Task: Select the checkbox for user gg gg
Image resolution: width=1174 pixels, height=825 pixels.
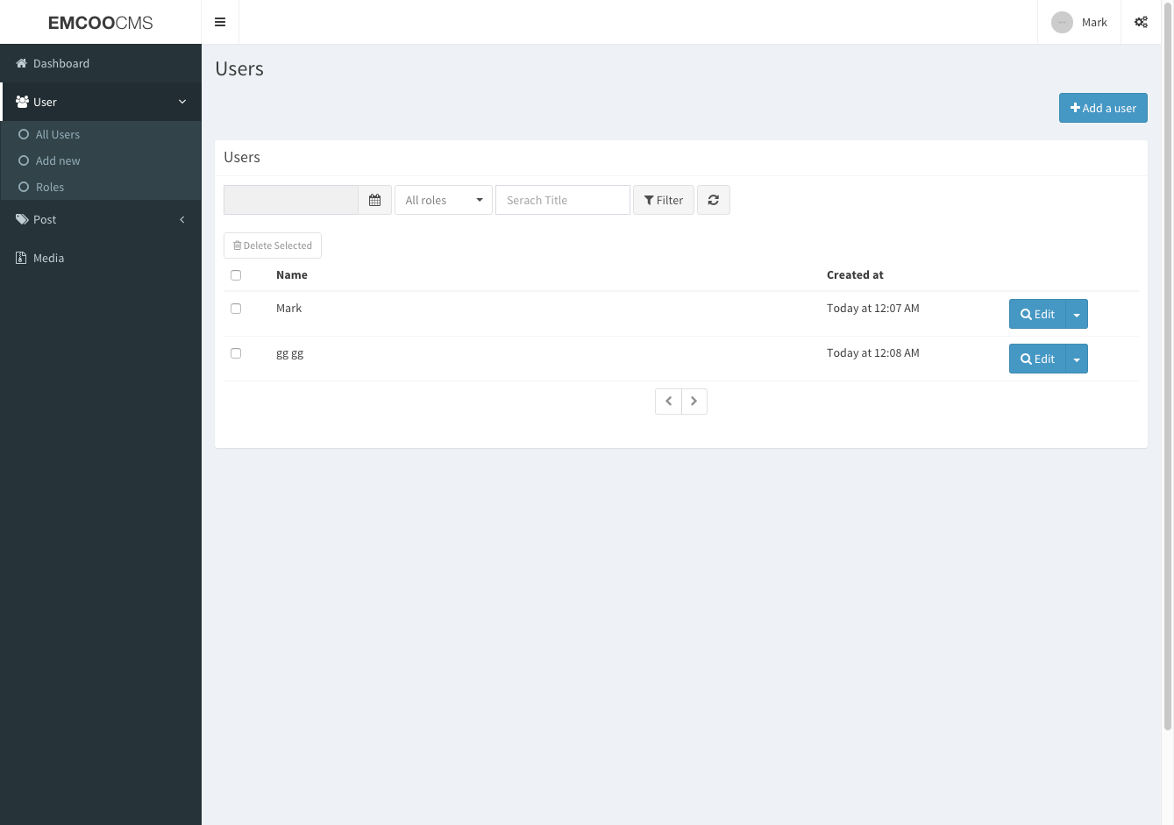Action: click(x=236, y=353)
